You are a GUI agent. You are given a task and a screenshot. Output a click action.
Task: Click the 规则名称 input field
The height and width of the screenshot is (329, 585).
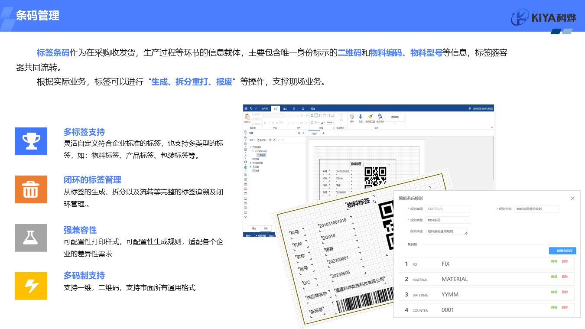(x=536, y=209)
